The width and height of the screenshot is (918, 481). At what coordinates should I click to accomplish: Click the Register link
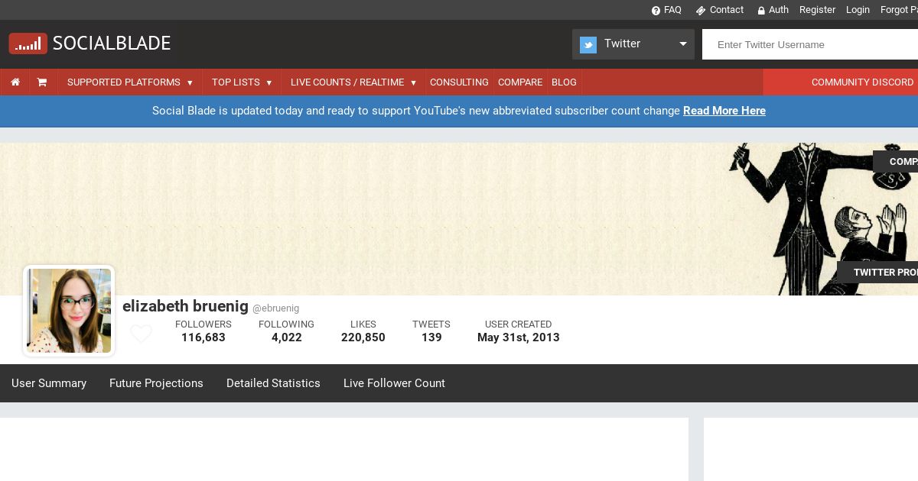[817, 10]
